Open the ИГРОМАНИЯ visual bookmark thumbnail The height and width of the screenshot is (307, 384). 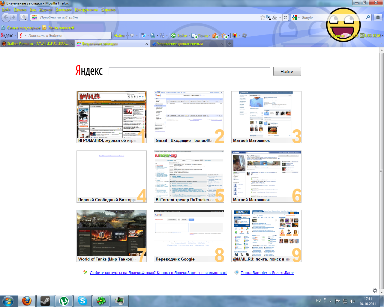tap(112, 117)
